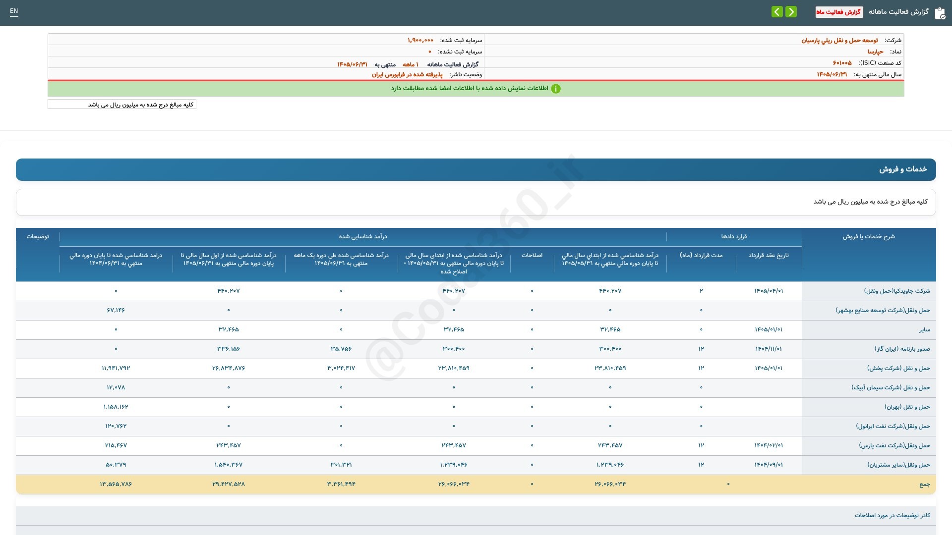This screenshot has width=952, height=535.
Task: Click 'کادر توضیحات در مورد اصلاحات' label
Action: (x=892, y=516)
